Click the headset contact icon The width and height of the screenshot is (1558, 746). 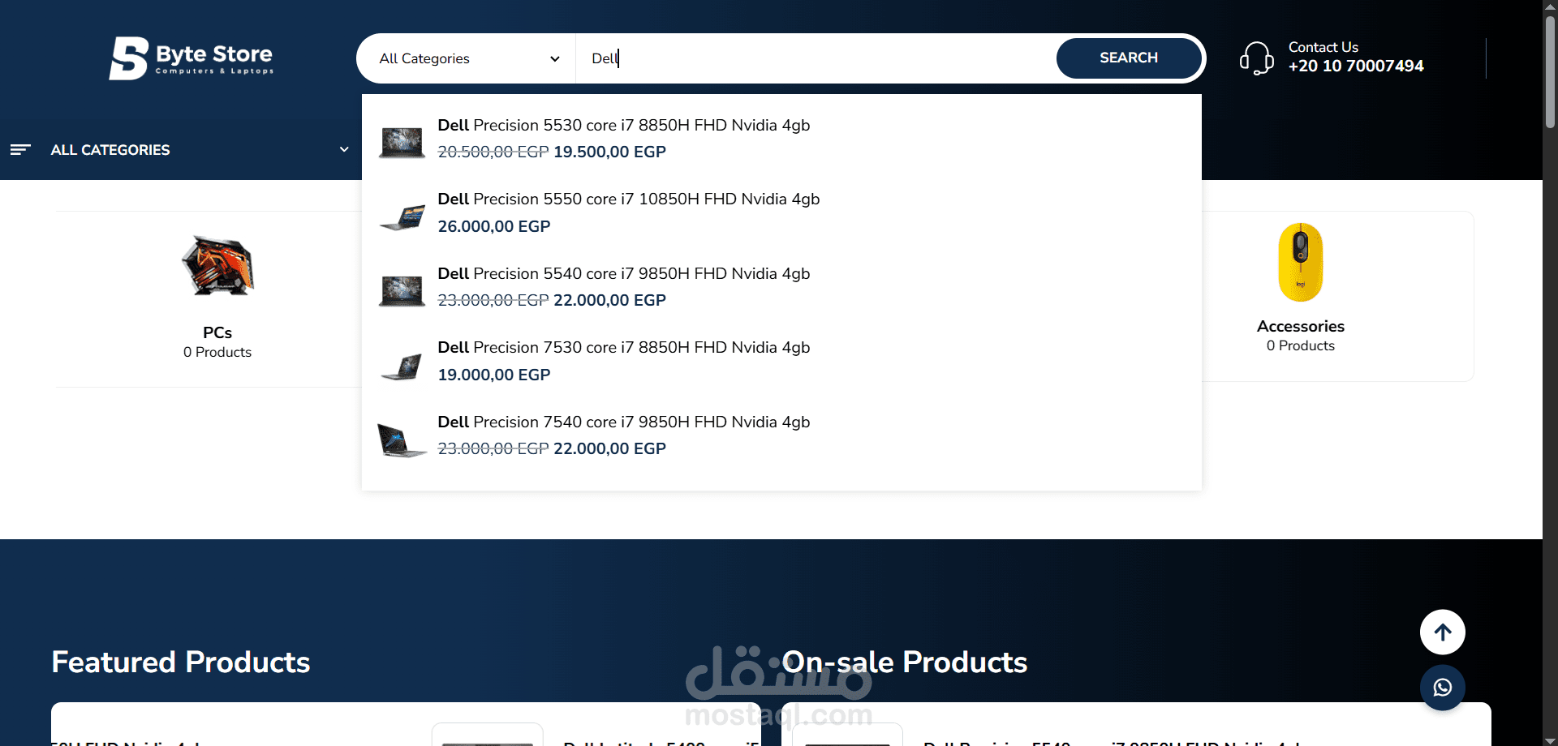(1256, 58)
